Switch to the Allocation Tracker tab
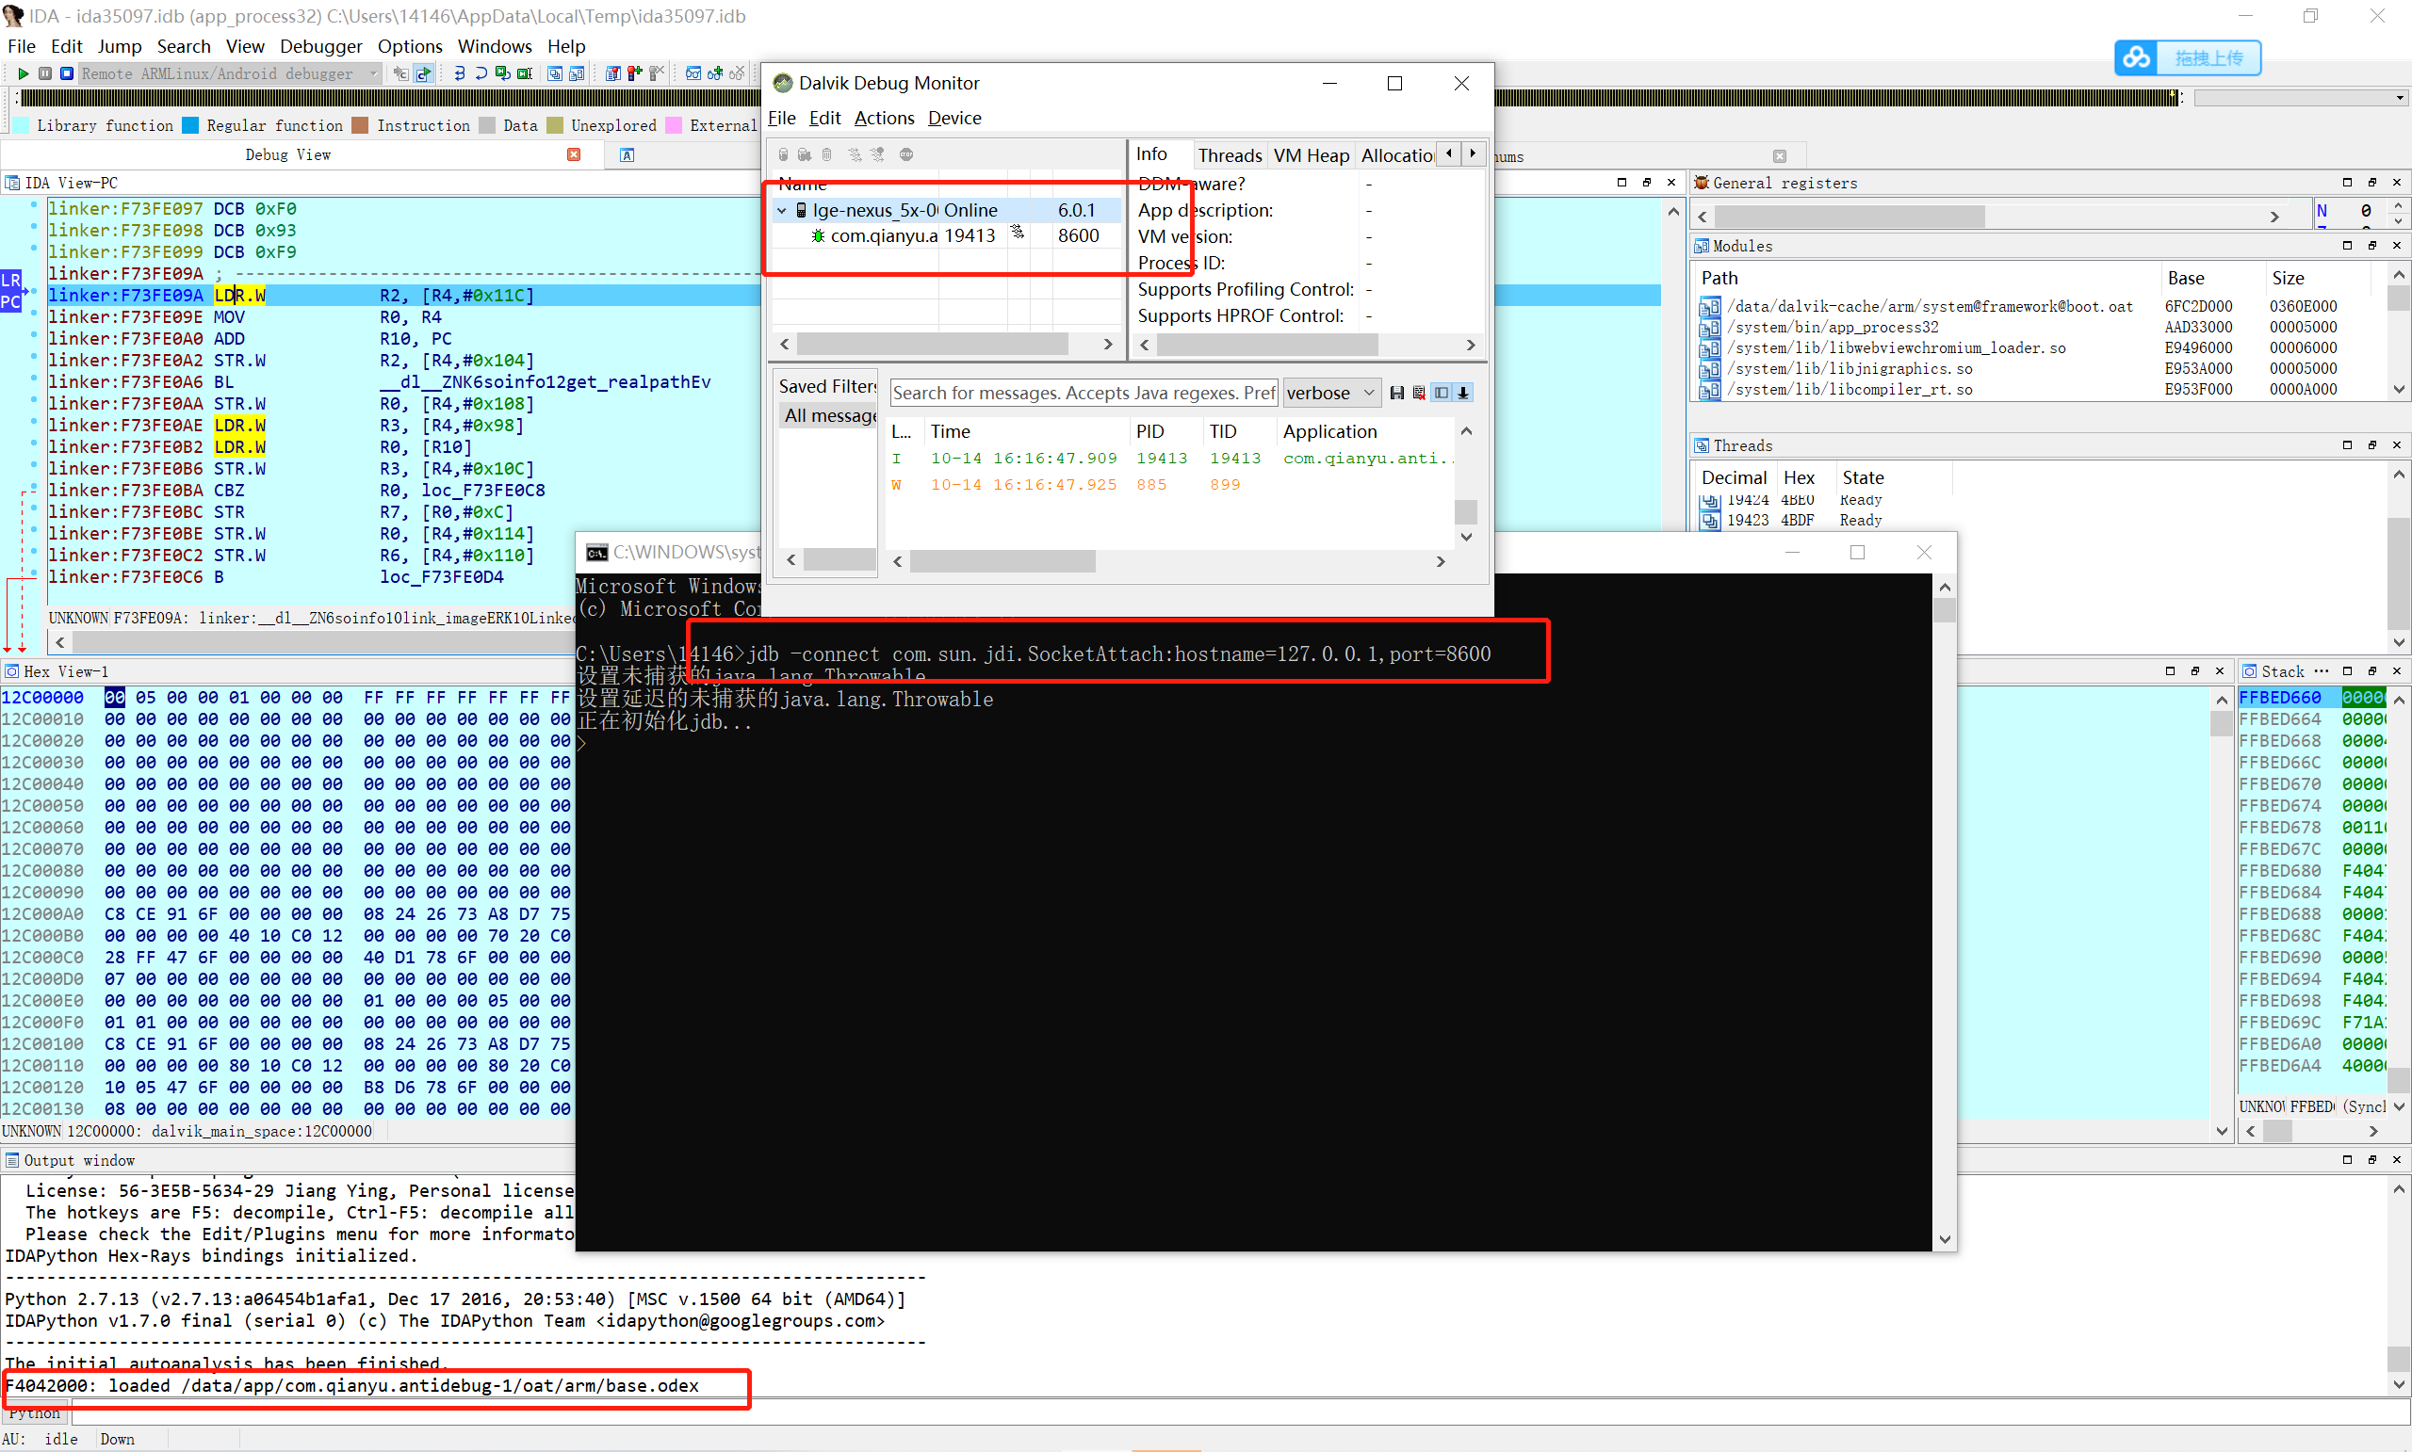This screenshot has height=1452, width=2412. (x=1397, y=155)
